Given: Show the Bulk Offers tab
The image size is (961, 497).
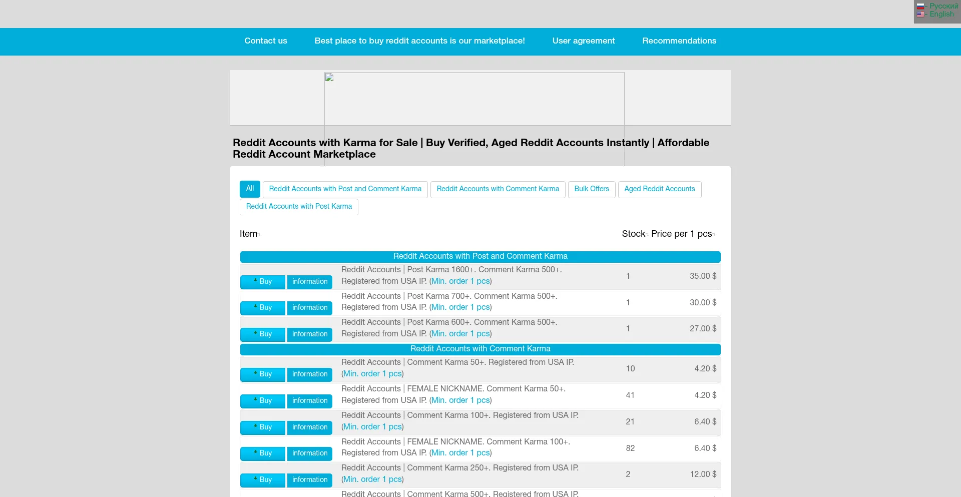Looking at the screenshot, I should coord(592,189).
